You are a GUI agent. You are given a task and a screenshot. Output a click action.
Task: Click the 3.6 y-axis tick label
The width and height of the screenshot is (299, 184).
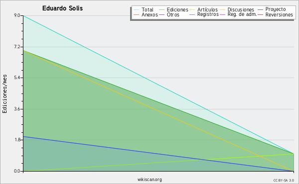pyautogui.click(x=17, y=109)
